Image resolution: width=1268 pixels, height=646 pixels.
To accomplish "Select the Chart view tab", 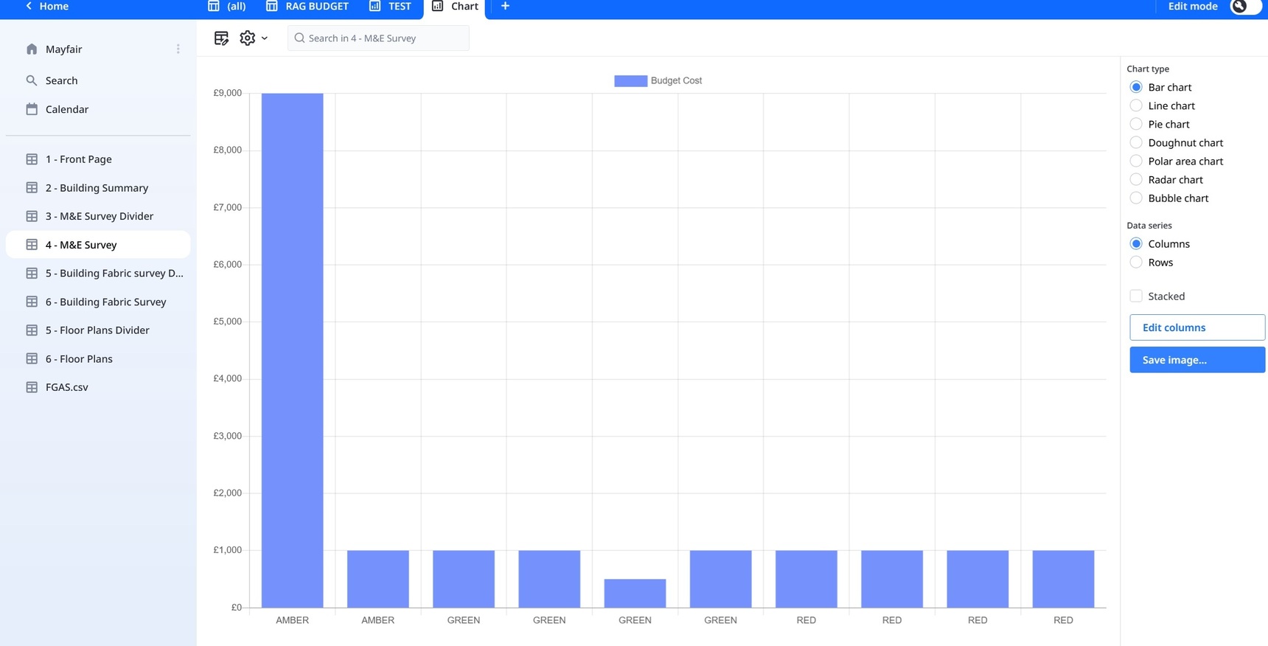I will click(455, 6).
